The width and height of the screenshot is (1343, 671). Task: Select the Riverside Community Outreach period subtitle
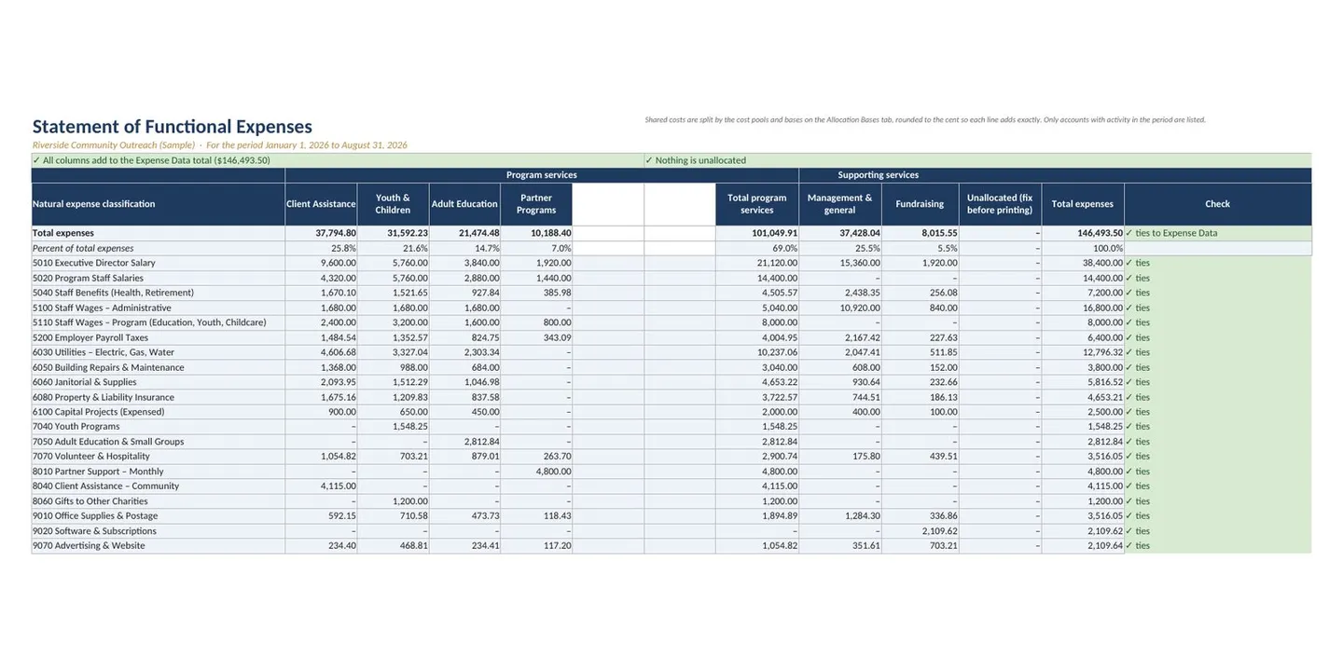click(x=220, y=145)
